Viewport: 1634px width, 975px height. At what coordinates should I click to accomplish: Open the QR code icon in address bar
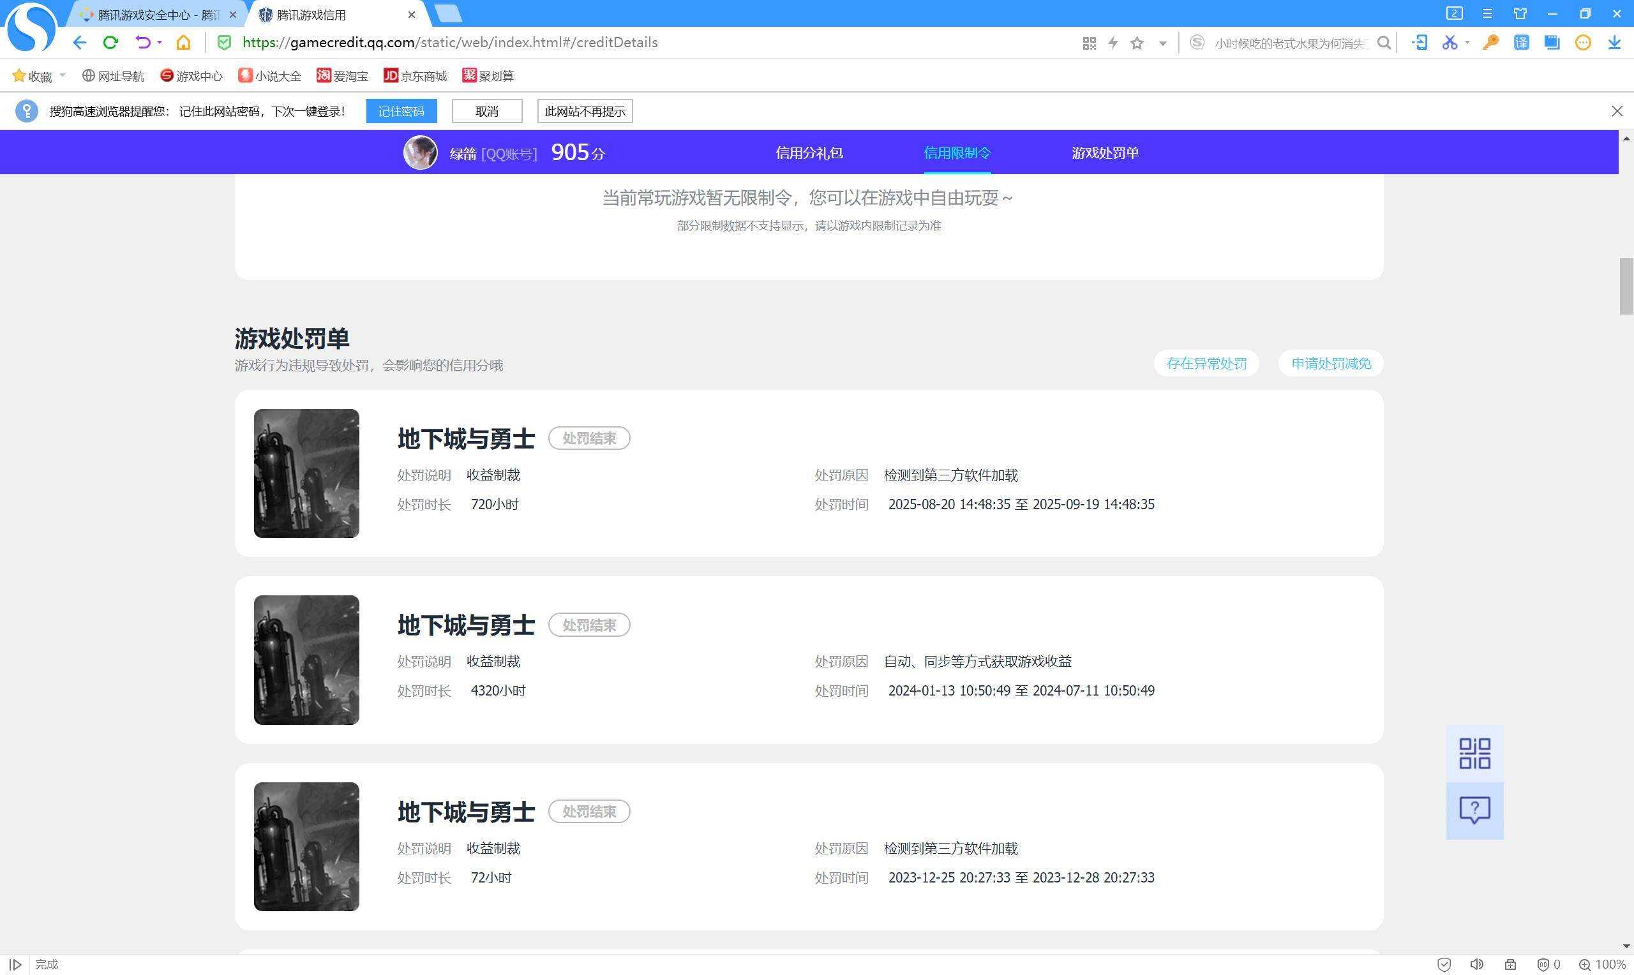1089,43
